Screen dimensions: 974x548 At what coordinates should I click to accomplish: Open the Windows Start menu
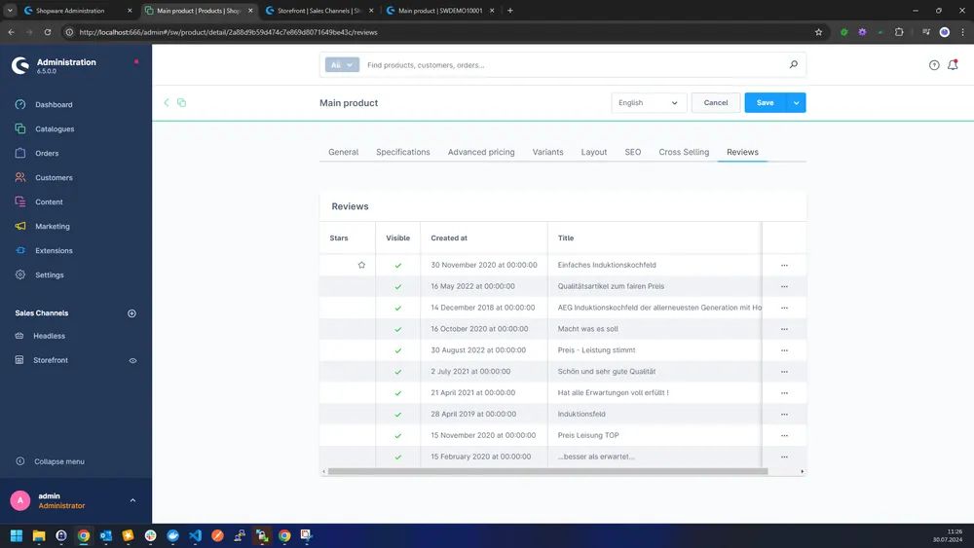click(x=17, y=535)
